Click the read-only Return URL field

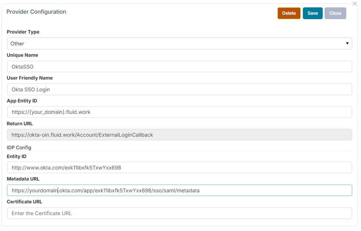point(179,135)
